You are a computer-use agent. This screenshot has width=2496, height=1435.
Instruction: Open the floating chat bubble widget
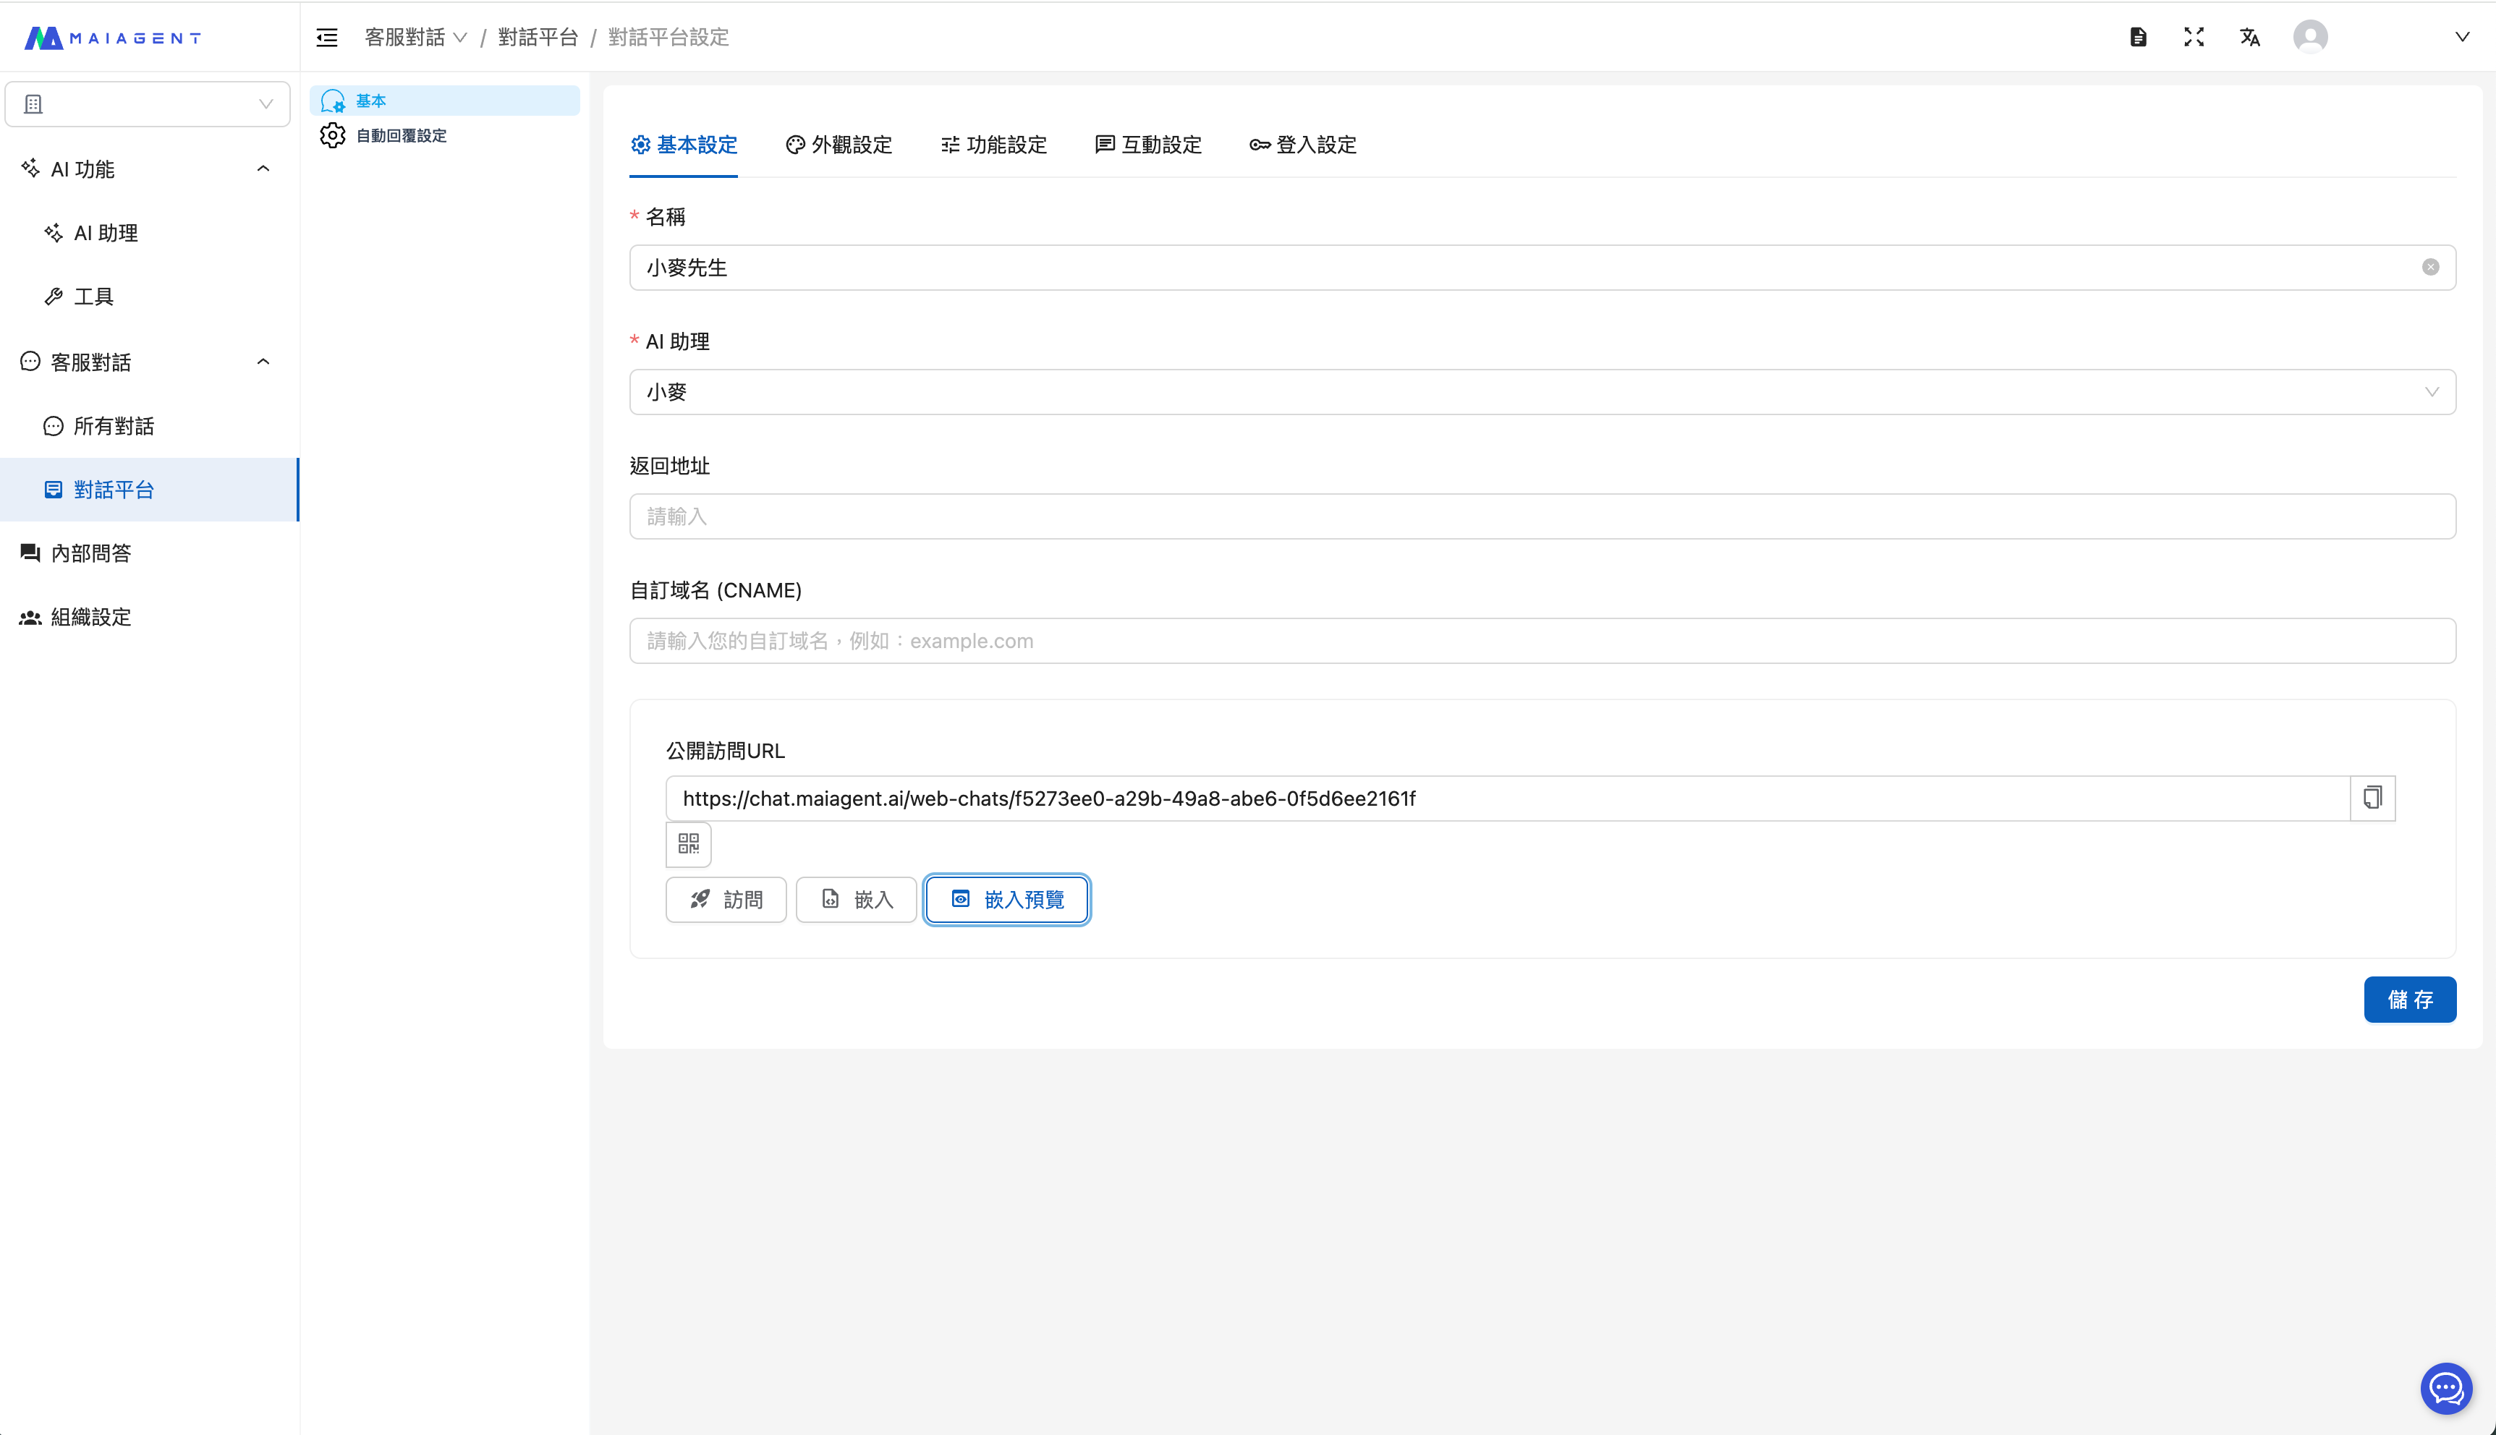coord(2446,1389)
